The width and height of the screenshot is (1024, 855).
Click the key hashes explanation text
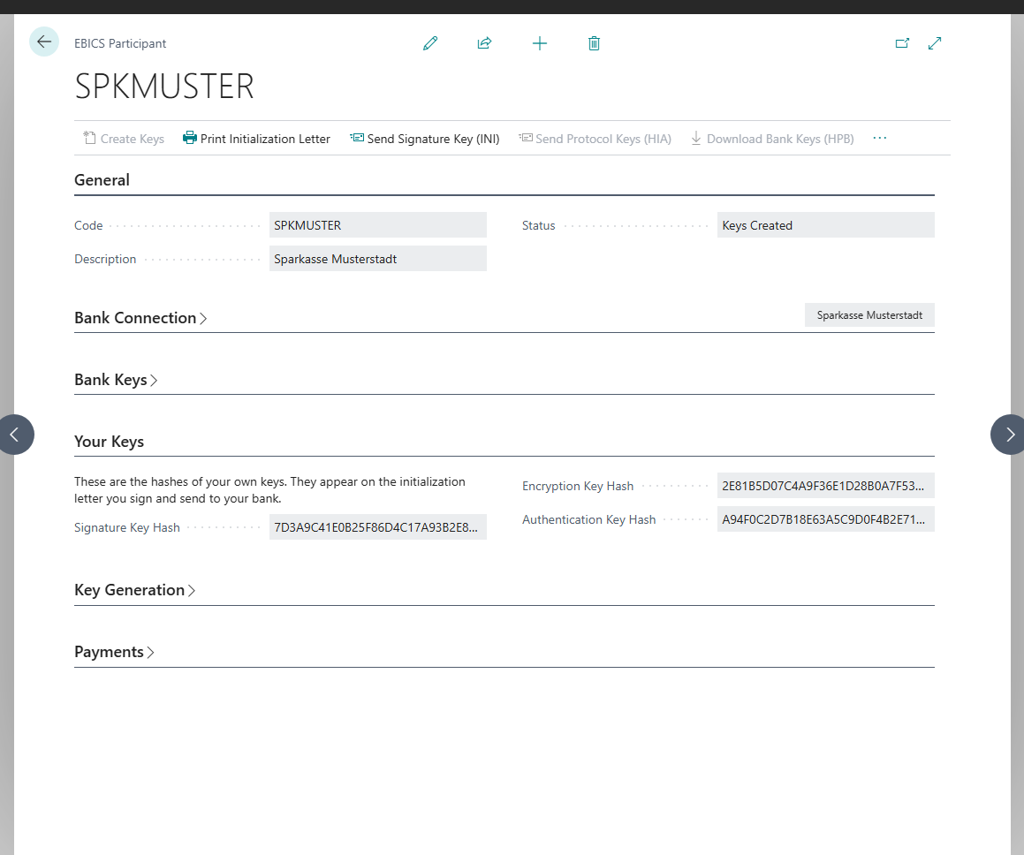269,490
